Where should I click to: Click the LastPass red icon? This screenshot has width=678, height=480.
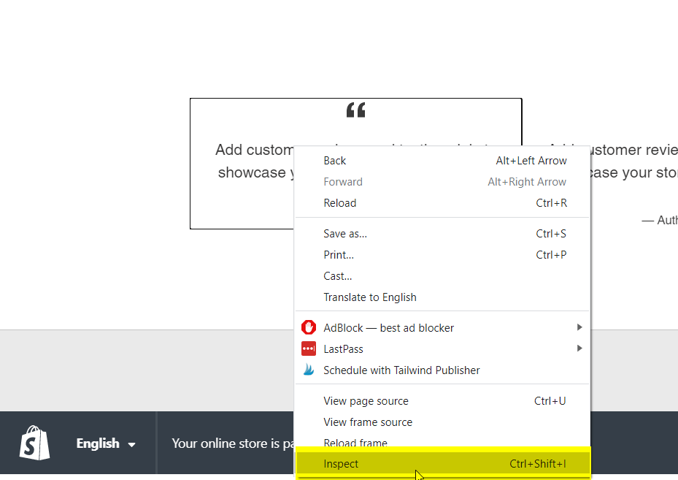click(309, 348)
